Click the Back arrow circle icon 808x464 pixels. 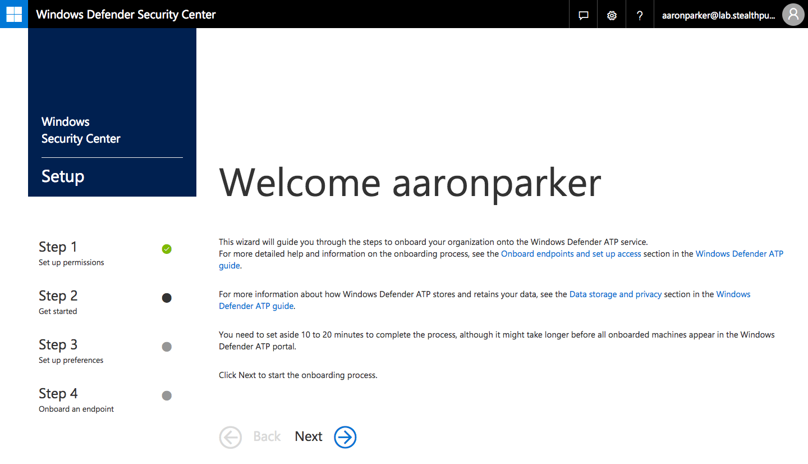(x=230, y=437)
